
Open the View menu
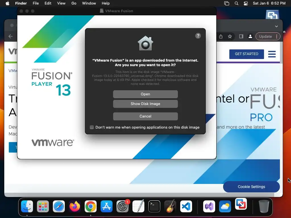point(61,3)
